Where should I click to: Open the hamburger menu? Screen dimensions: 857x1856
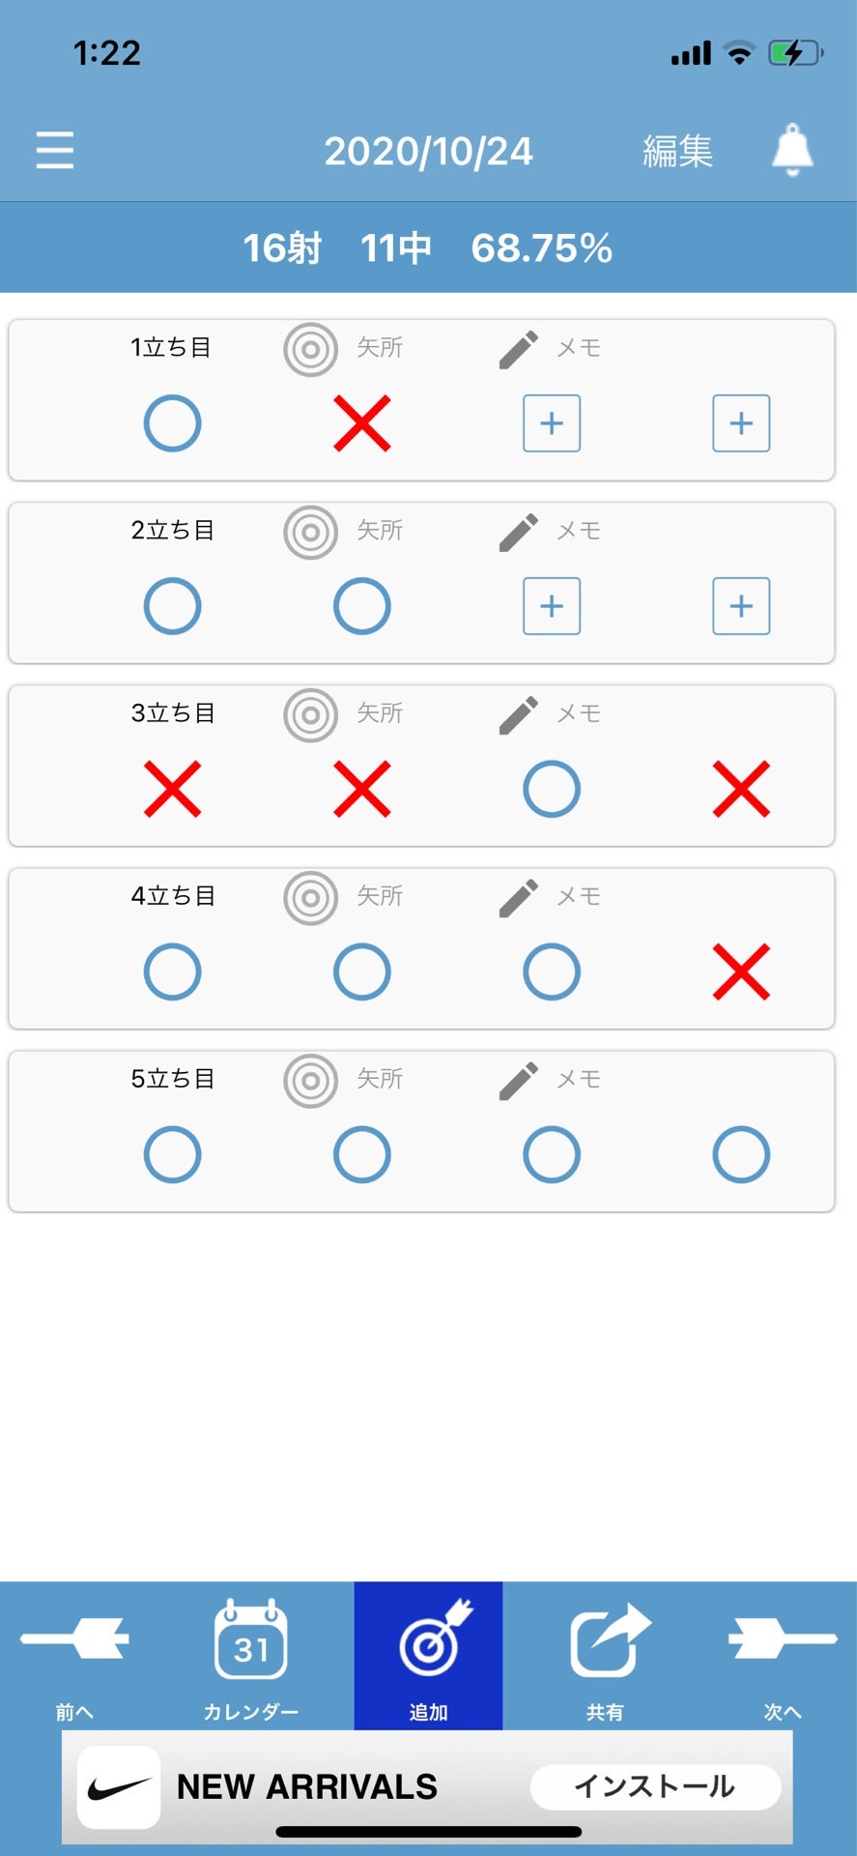[55, 151]
